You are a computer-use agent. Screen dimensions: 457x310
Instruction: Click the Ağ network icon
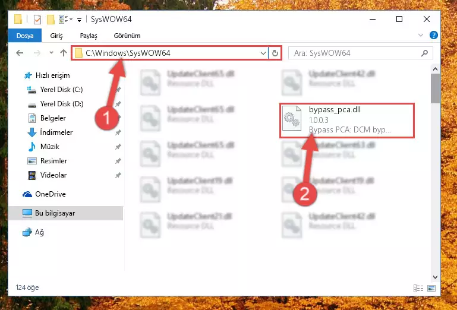click(x=27, y=233)
